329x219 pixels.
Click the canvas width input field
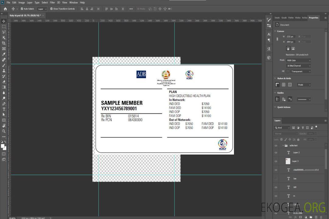point(291,36)
